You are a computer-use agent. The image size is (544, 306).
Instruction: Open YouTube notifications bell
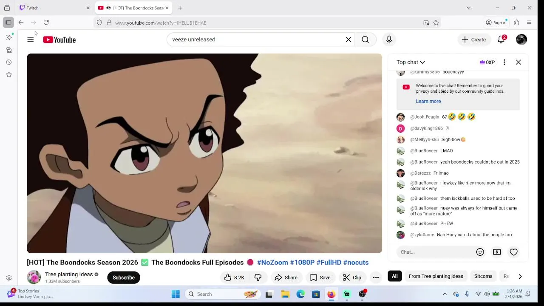pos(501,40)
